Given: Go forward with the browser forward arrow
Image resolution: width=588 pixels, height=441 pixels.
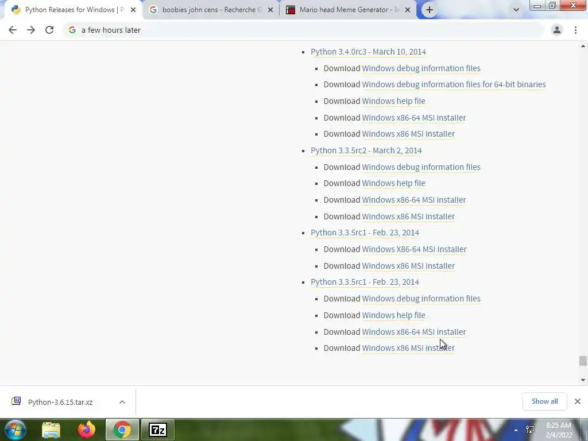Looking at the screenshot, I should 31,30.
